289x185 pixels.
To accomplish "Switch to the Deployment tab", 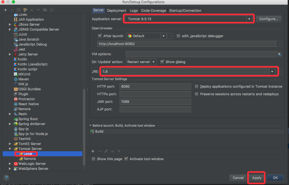I will click(116, 10).
